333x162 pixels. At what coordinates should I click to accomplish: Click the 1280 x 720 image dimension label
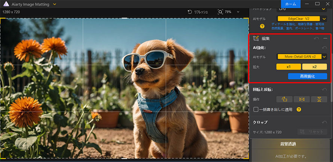click(11, 12)
